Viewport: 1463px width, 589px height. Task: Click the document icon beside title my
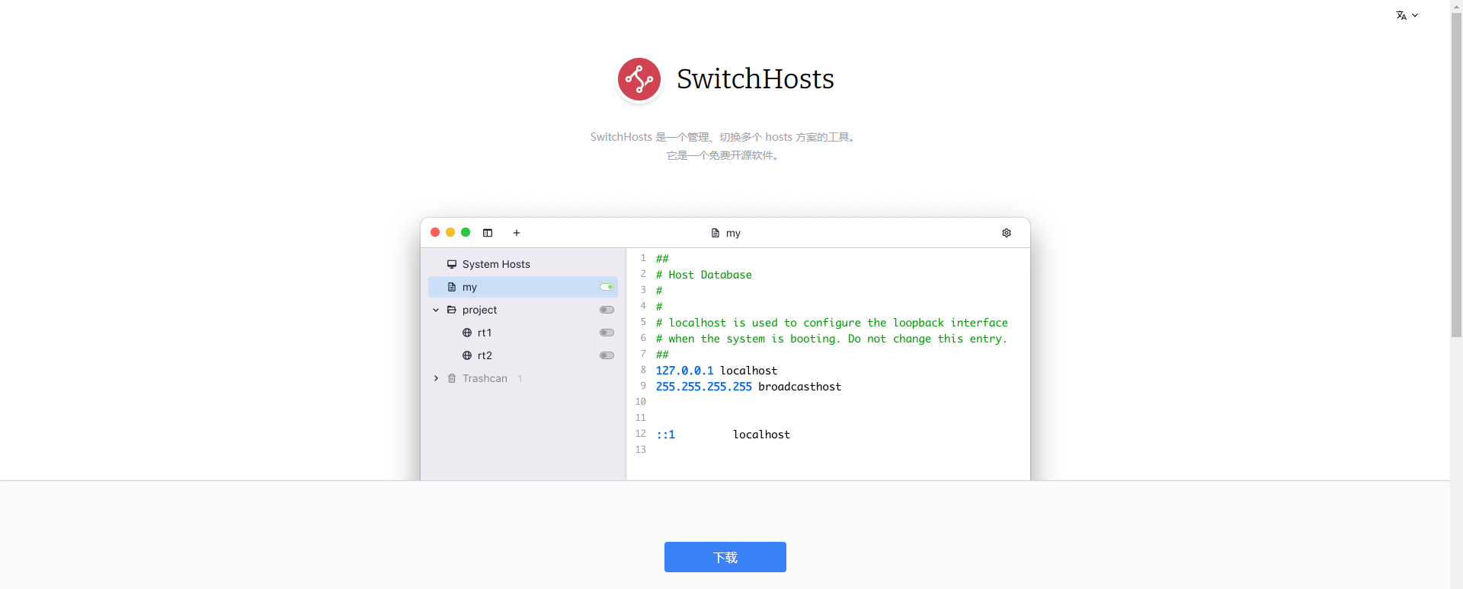point(715,233)
